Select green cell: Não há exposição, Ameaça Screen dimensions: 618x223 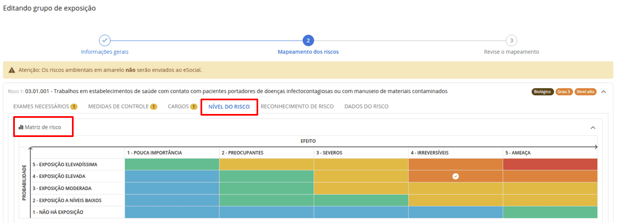(x=550, y=212)
